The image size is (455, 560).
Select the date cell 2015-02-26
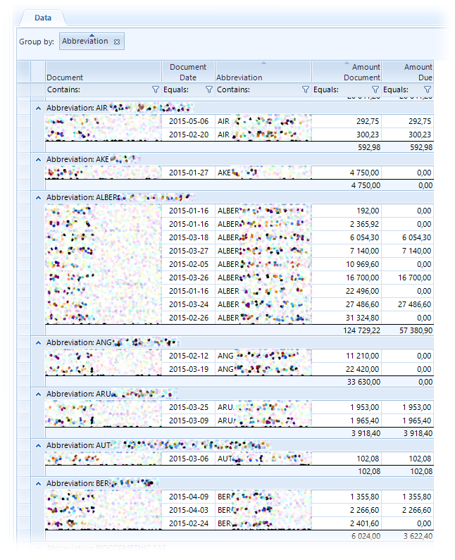[x=189, y=318]
